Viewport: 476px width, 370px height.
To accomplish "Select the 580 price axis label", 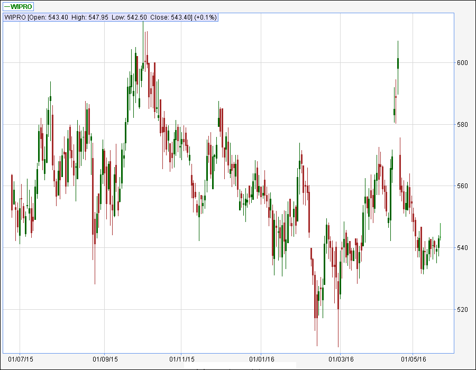I will 462,125.
